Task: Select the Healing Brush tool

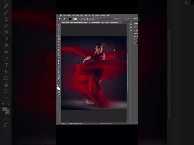Action: 59,44
